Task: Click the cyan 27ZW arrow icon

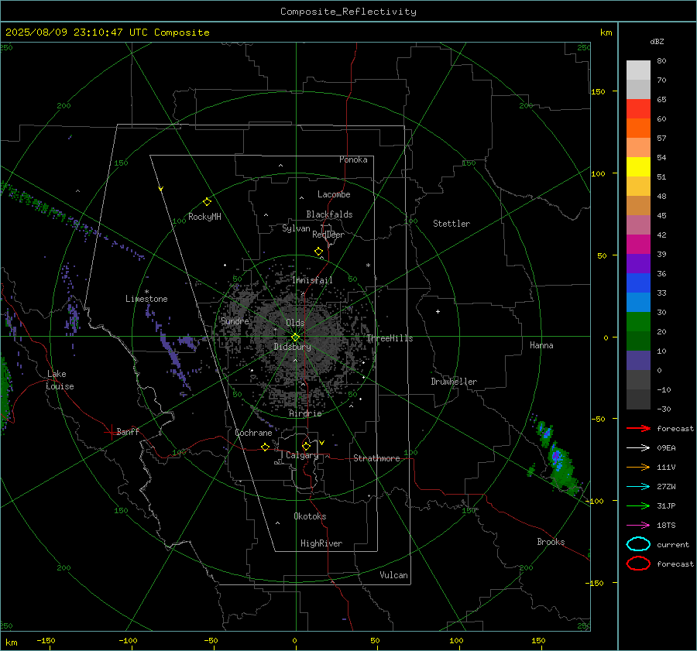Action: [x=638, y=487]
